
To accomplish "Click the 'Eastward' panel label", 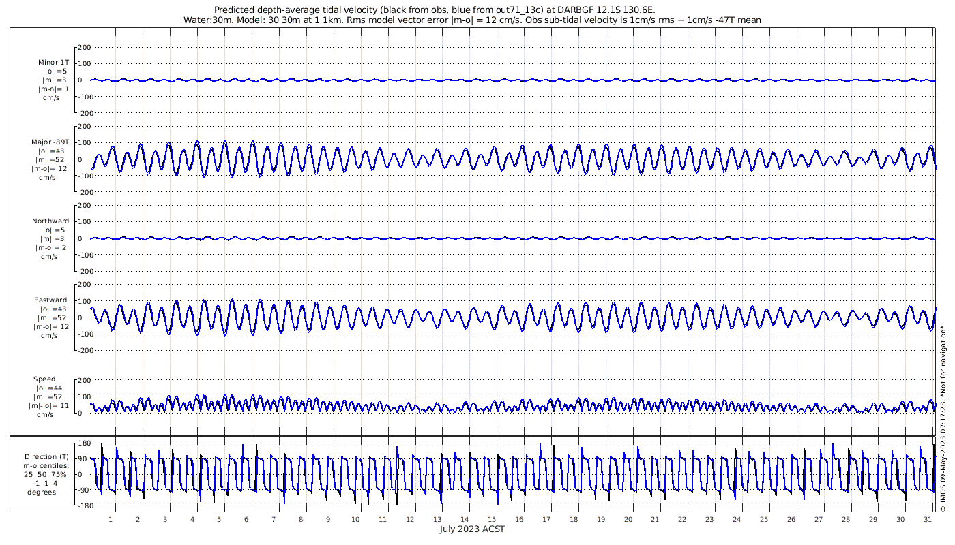I will click(x=50, y=300).
